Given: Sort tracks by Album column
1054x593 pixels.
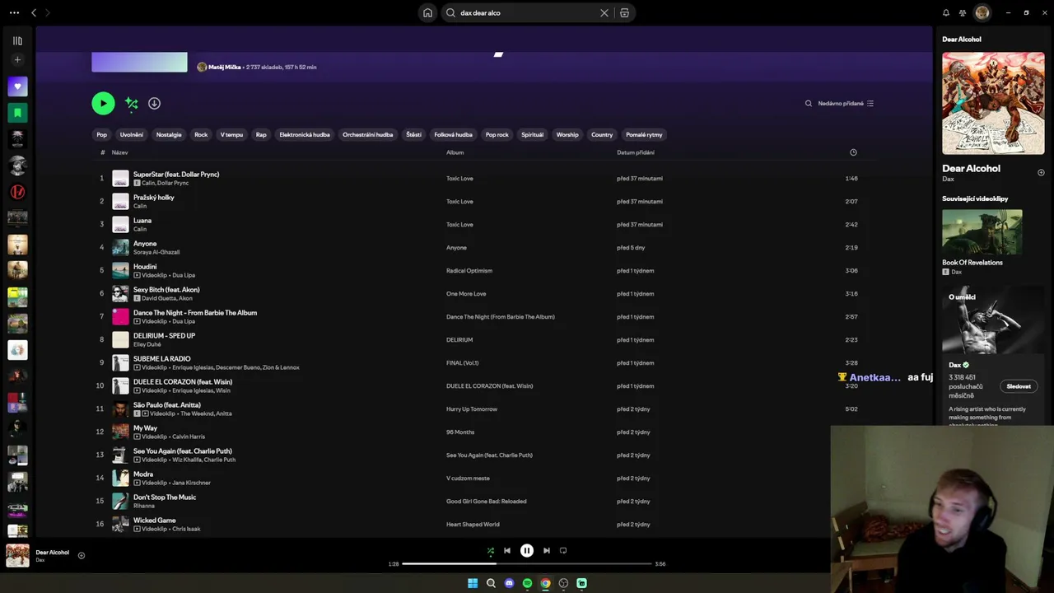Looking at the screenshot, I should pyautogui.click(x=455, y=152).
